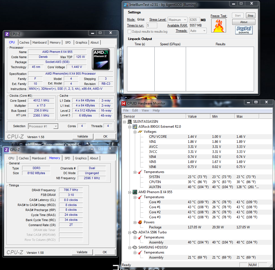Click thermometer icon under AMD Phenom Temperatures
Screen dimensions: 275x270
pyautogui.click(x=140, y=197)
